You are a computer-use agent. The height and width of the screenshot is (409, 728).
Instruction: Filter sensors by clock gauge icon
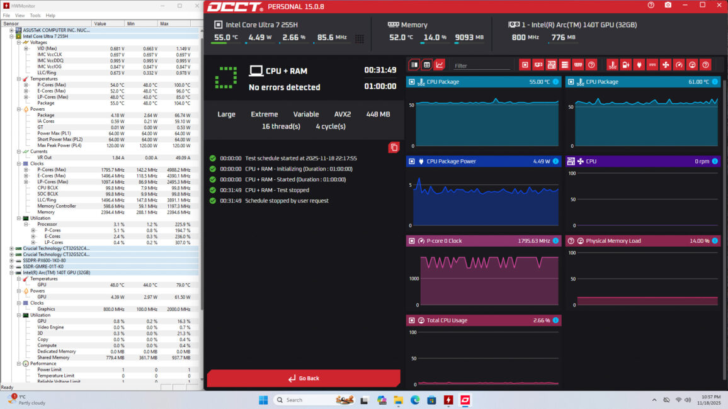point(679,65)
